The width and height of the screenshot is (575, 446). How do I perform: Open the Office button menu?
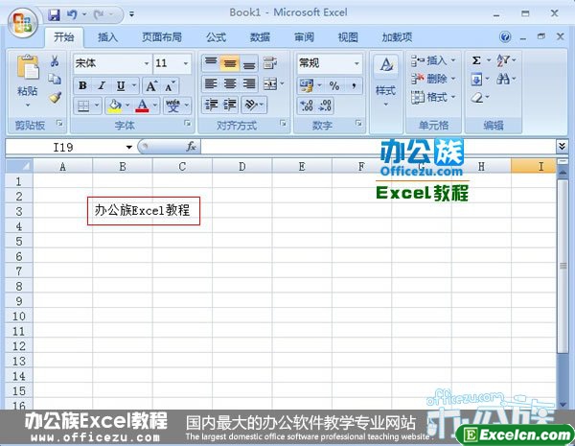(23, 22)
